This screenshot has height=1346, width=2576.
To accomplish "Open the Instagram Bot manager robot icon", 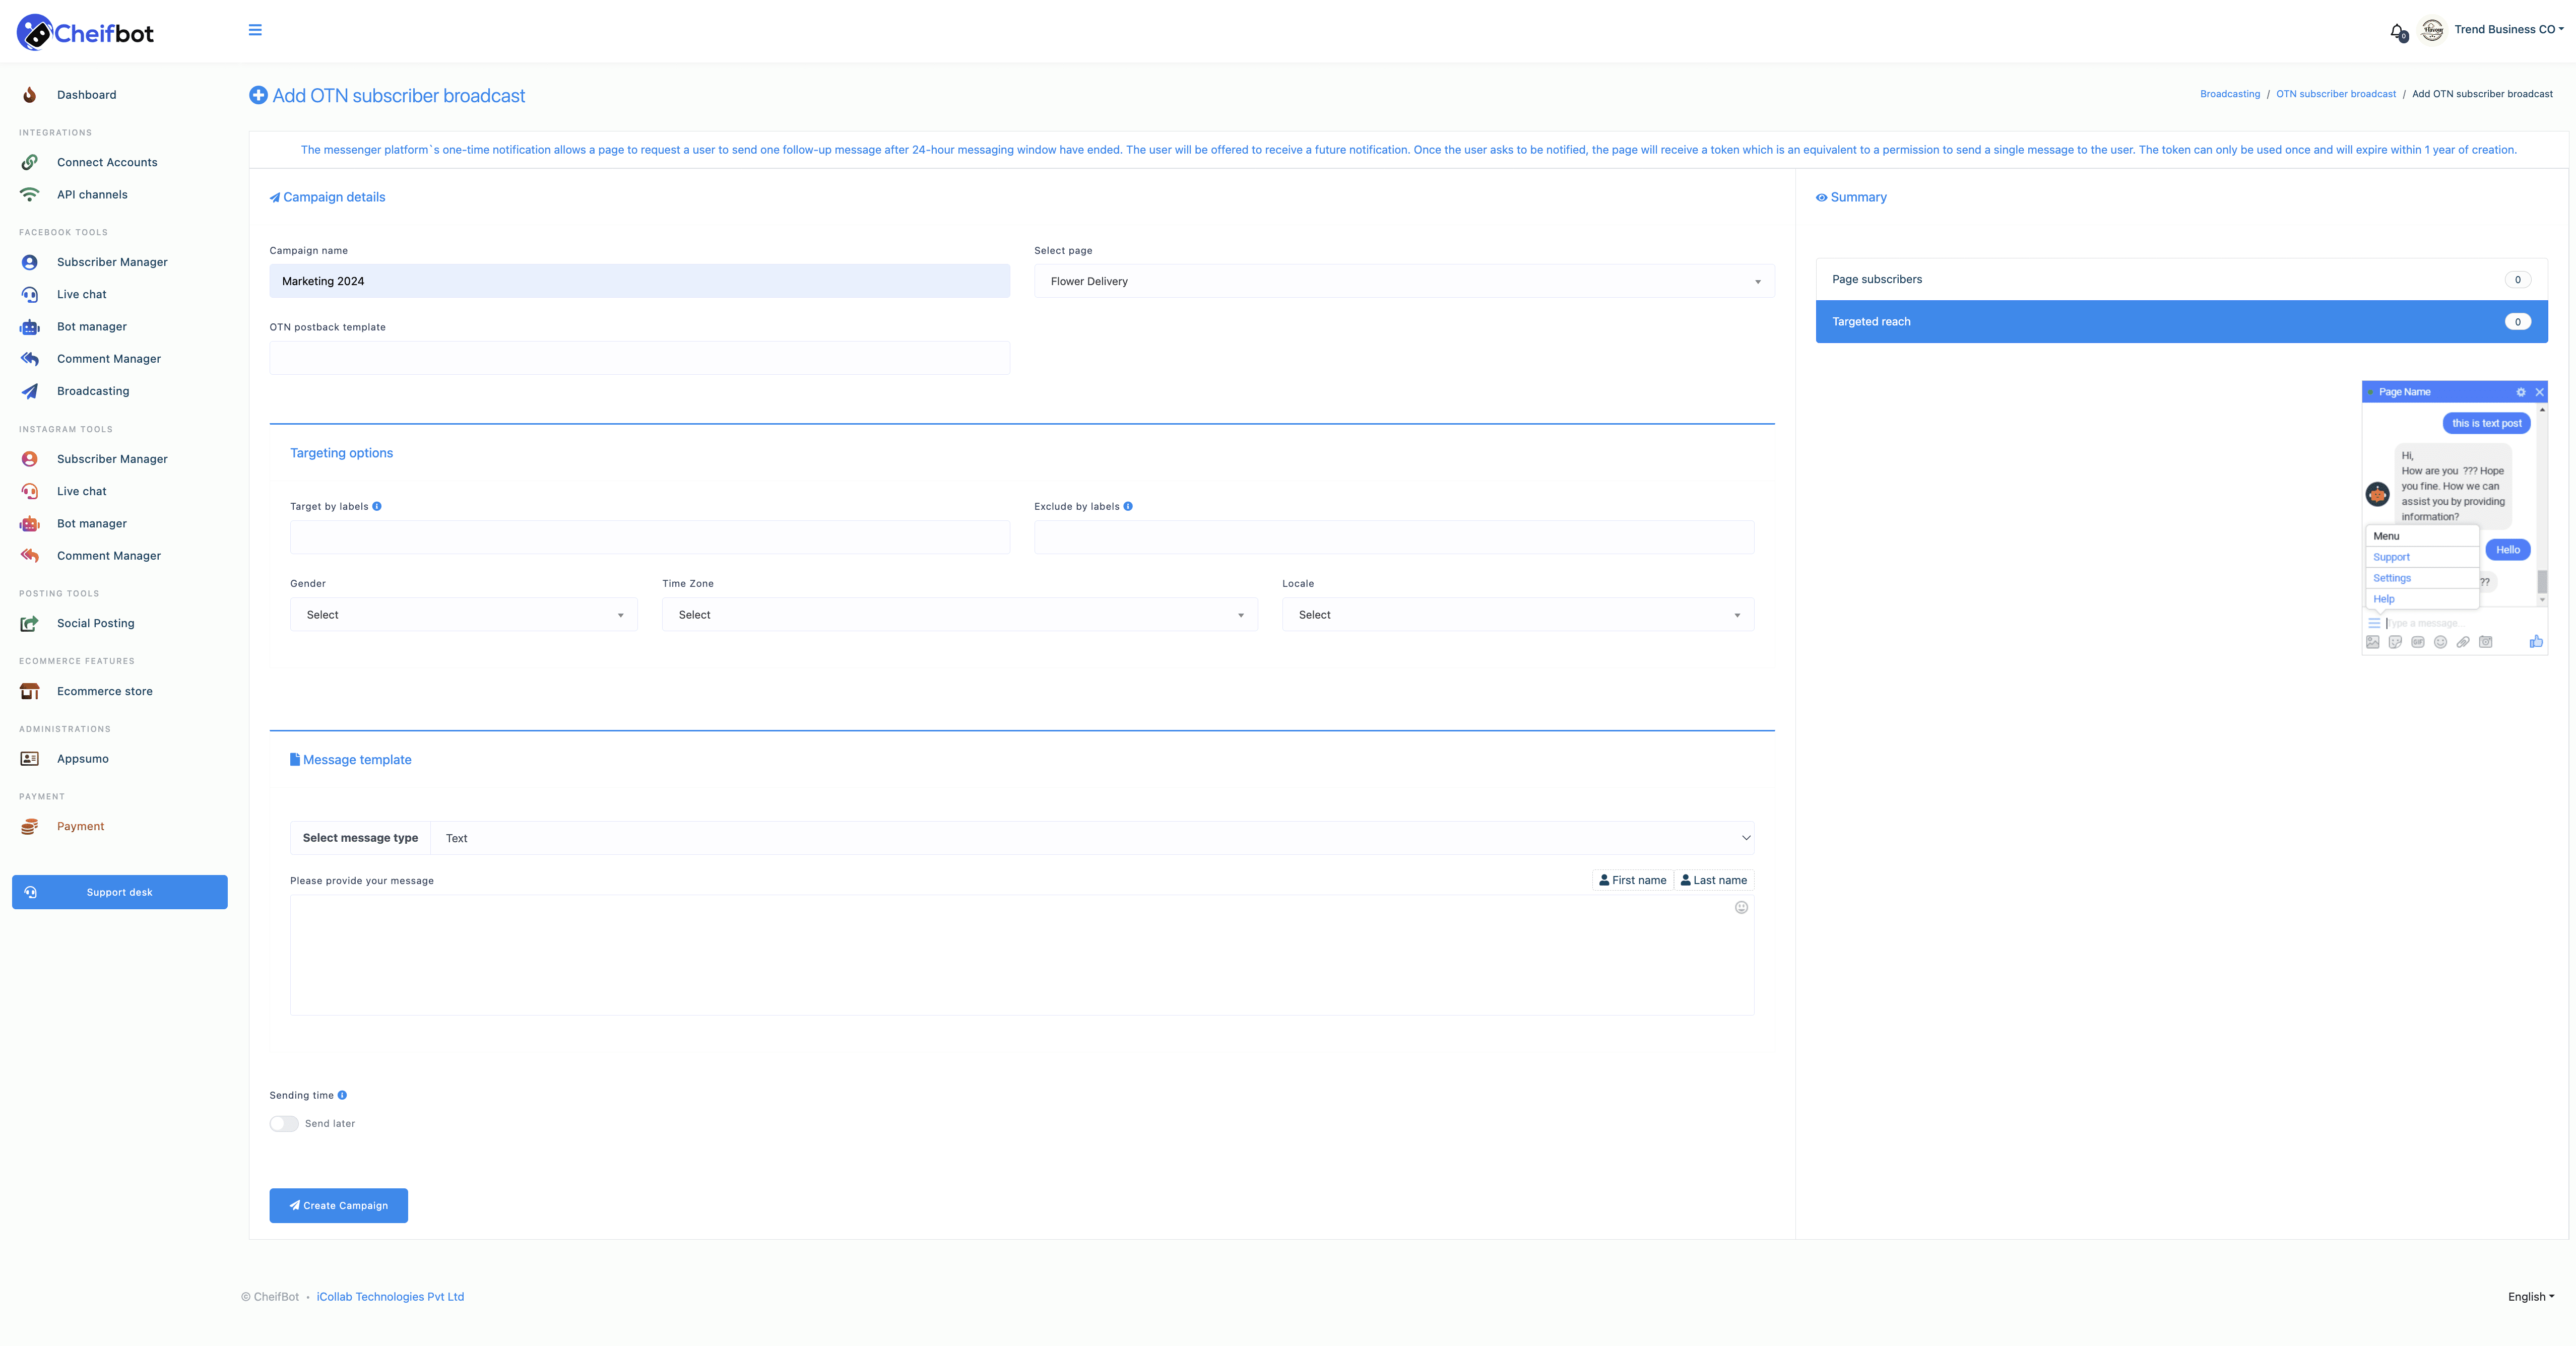I will 30,523.
